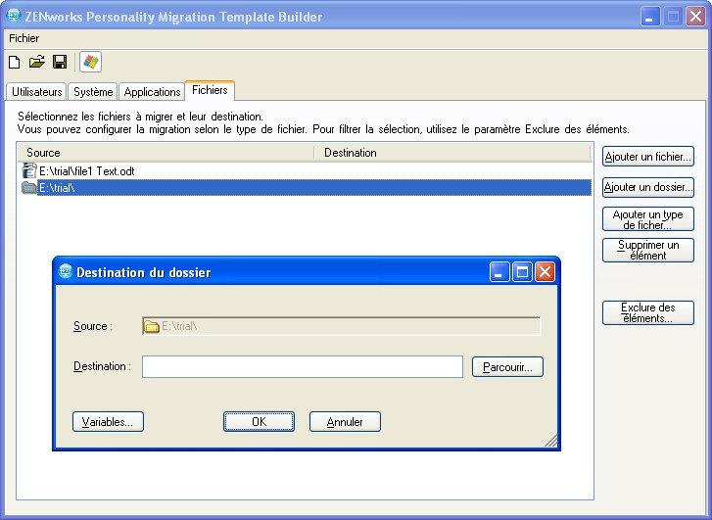
Task: Switch to the Système tab
Action: (x=93, y=92)
